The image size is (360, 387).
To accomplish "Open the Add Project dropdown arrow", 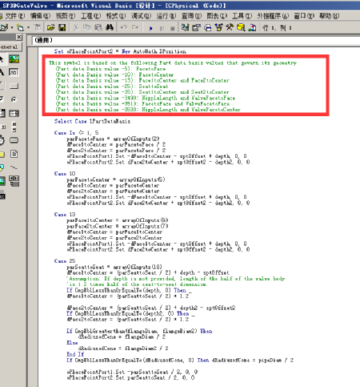I will [12, 27].
